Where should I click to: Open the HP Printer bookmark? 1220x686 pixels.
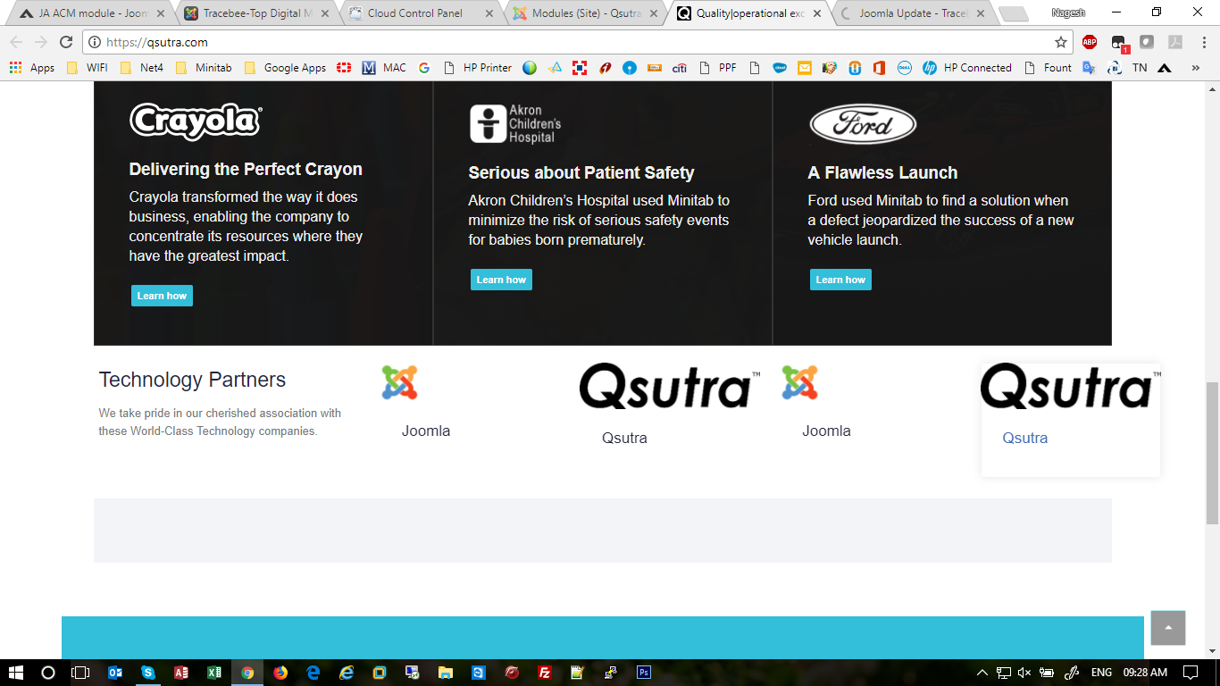point(478,68)
